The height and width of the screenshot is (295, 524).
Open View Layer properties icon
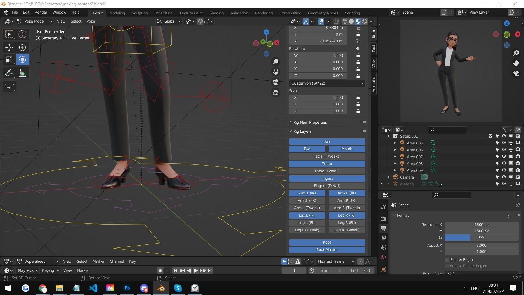(x=383, y=238)
